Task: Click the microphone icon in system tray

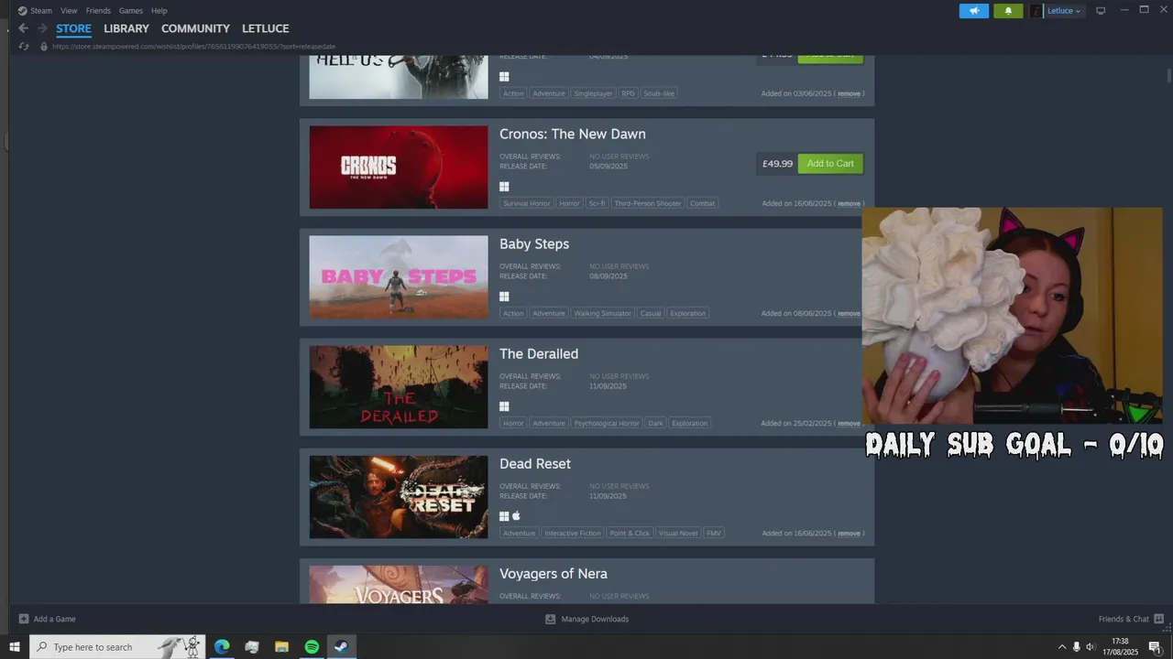Action: point(1076,647)
